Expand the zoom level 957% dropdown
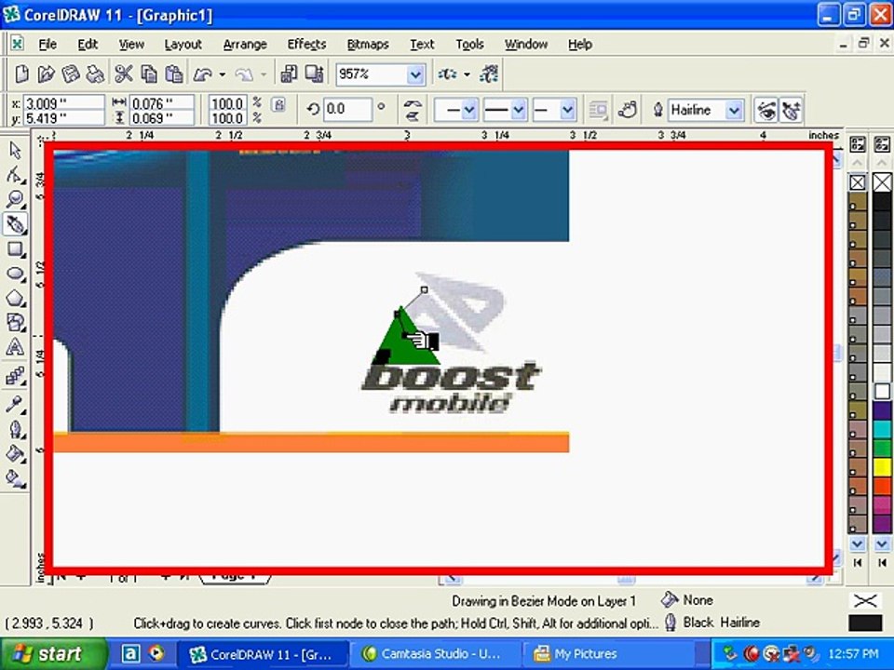This screenshot has width=894, height=670. pos(415,74)
